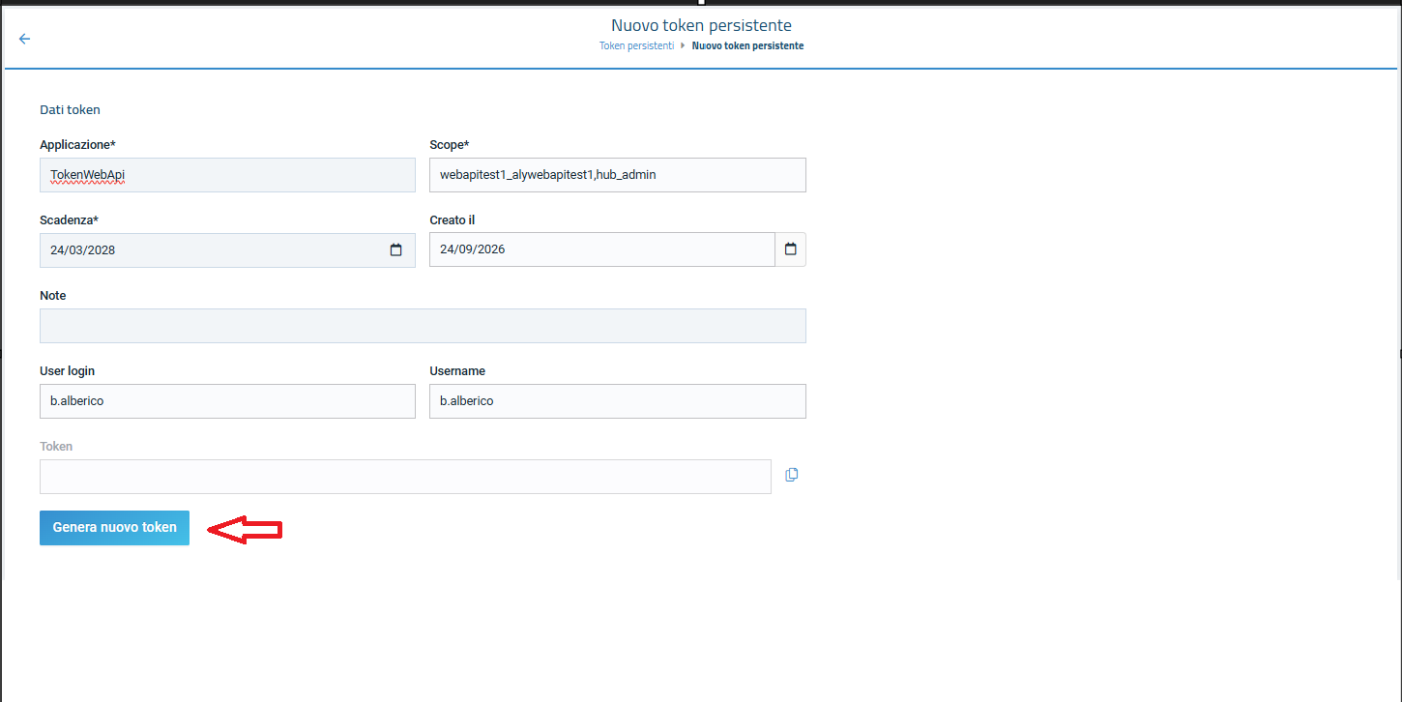Focus the User login field
This screenshot has height=702, width=1402.
227,401
